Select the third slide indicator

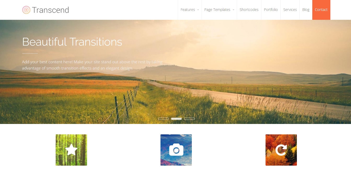(x=189, y=119)
